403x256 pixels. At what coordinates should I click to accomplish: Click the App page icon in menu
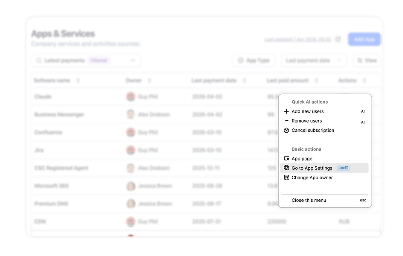coord(287,159)
